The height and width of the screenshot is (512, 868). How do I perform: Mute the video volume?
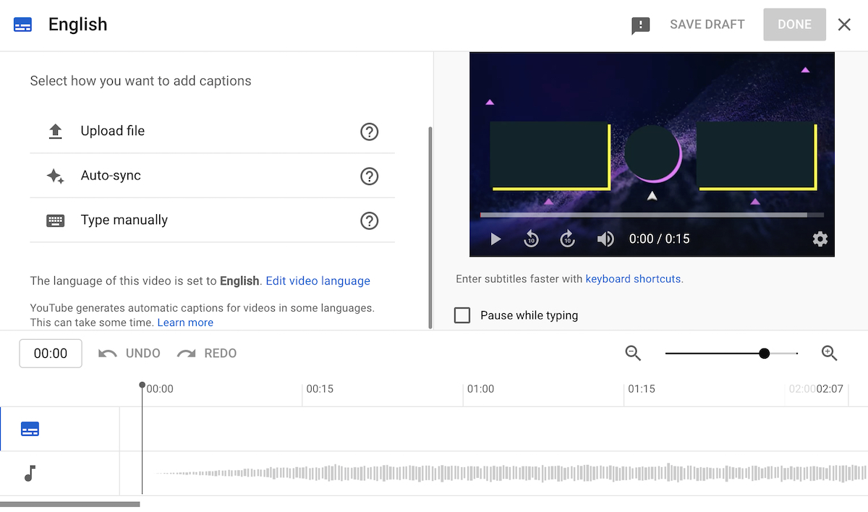pyautogui.click(x=605, y=239)
